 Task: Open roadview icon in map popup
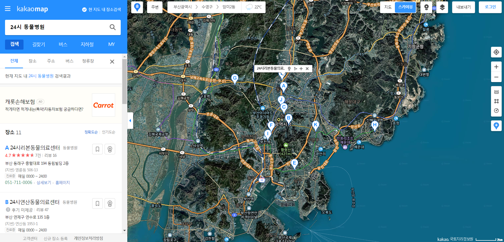289,69
